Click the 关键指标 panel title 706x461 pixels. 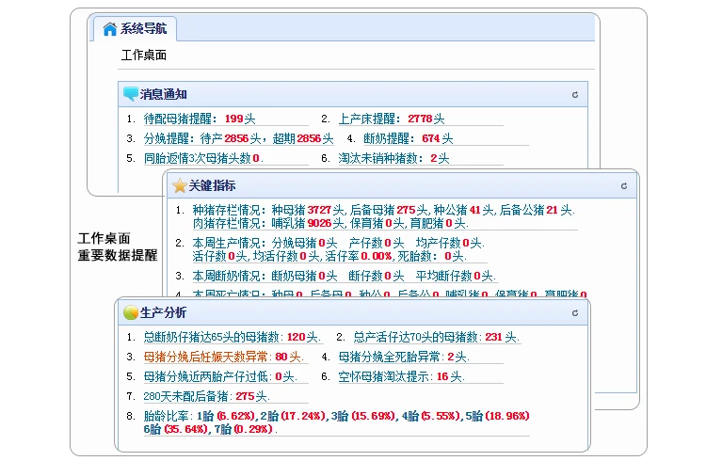coord(212,185)
